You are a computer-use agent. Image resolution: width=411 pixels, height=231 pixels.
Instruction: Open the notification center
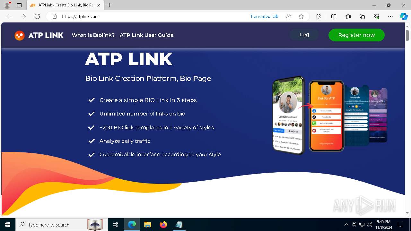pyautogui.click(x=400, y=225)
